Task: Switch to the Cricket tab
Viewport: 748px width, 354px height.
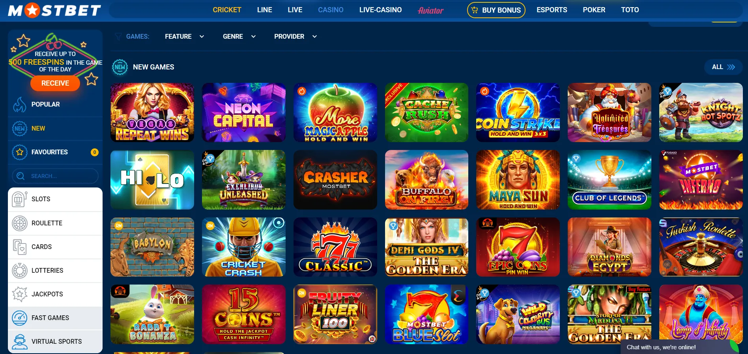Action: point(227,10)
